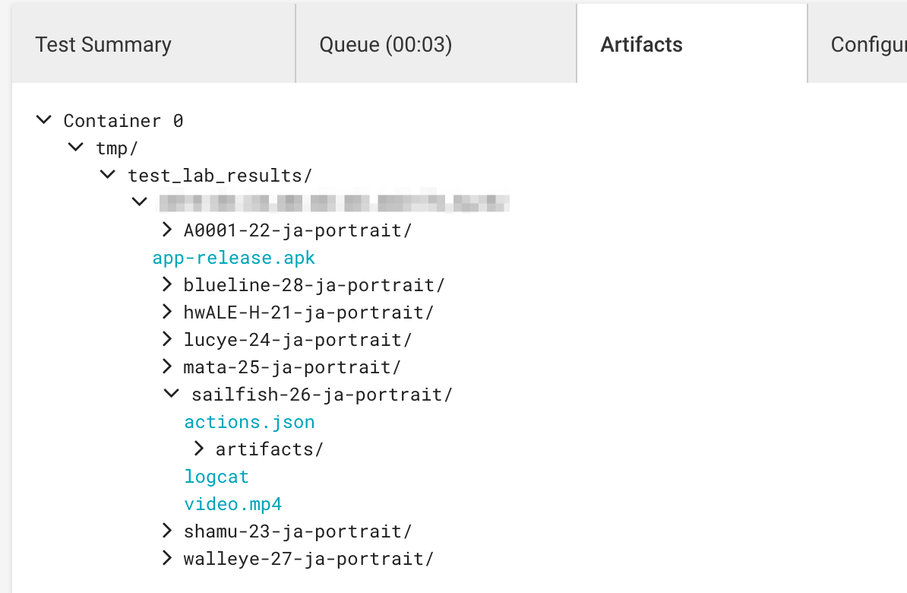Open the Queue (00:03) tab
Screen dimensions: 907x593
(384, 44)
